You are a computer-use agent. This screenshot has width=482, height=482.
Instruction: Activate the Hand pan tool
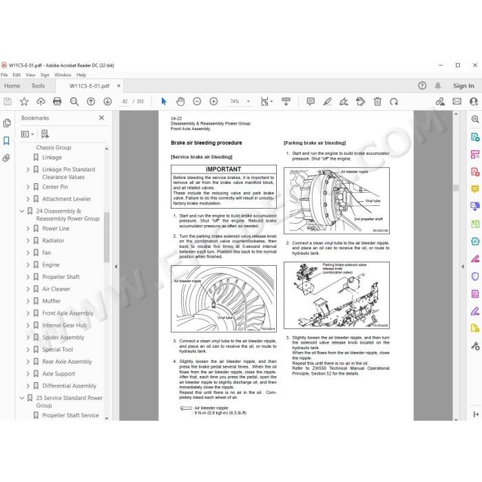coord(180,101)
